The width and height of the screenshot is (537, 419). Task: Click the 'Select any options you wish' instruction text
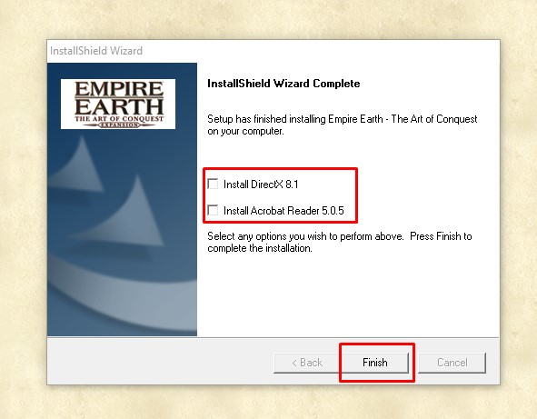tap(340, 242)
